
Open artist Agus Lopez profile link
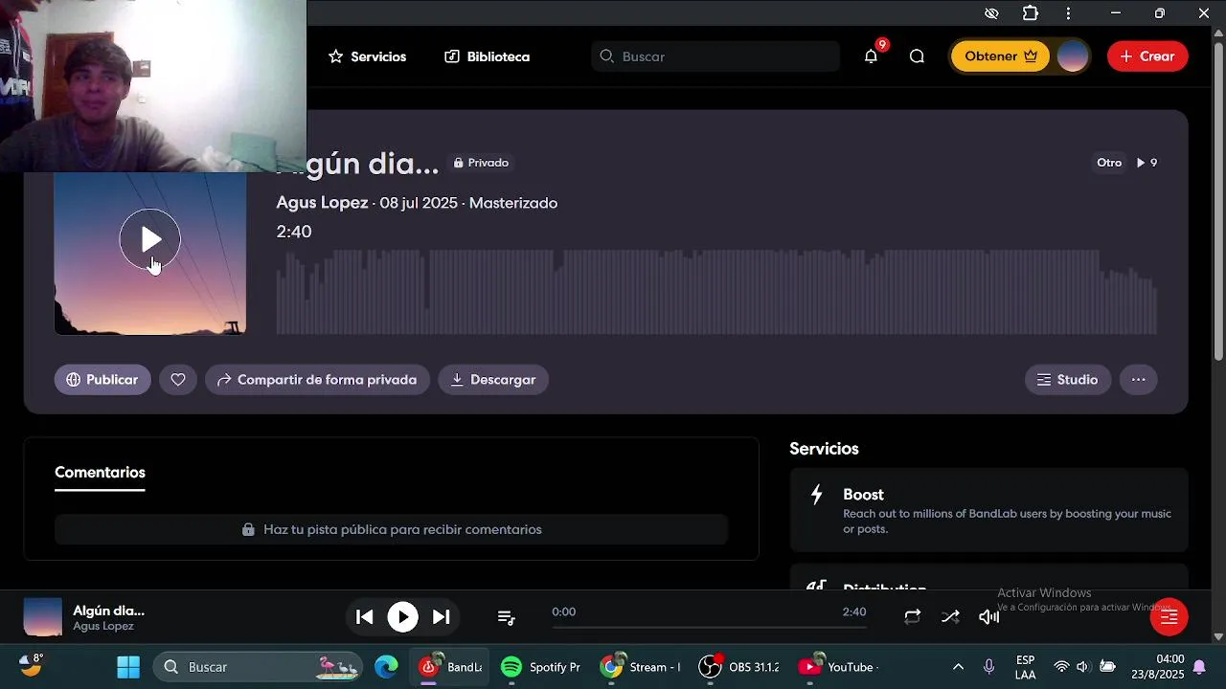pos(322,203)
